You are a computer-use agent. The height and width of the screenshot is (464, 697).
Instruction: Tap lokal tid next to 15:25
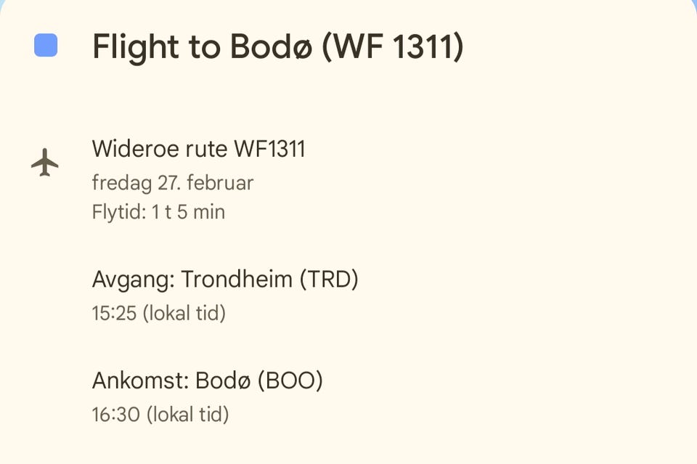click(x=184, y=314)
